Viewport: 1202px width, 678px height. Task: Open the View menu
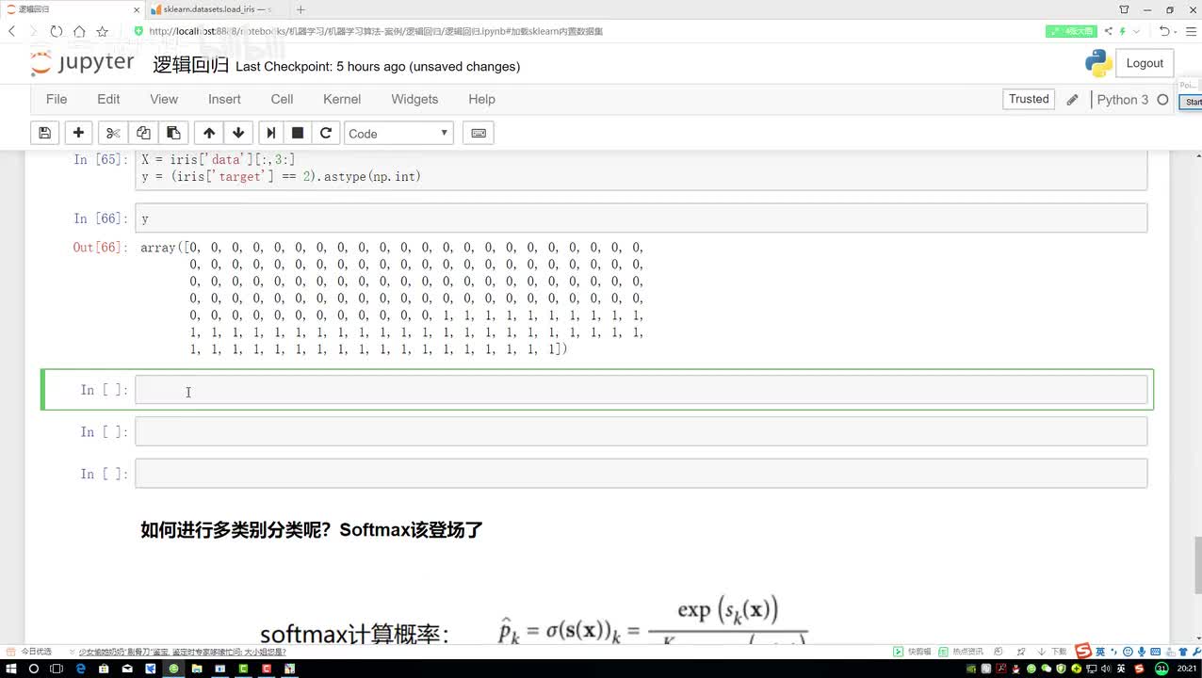coord(164,99)
